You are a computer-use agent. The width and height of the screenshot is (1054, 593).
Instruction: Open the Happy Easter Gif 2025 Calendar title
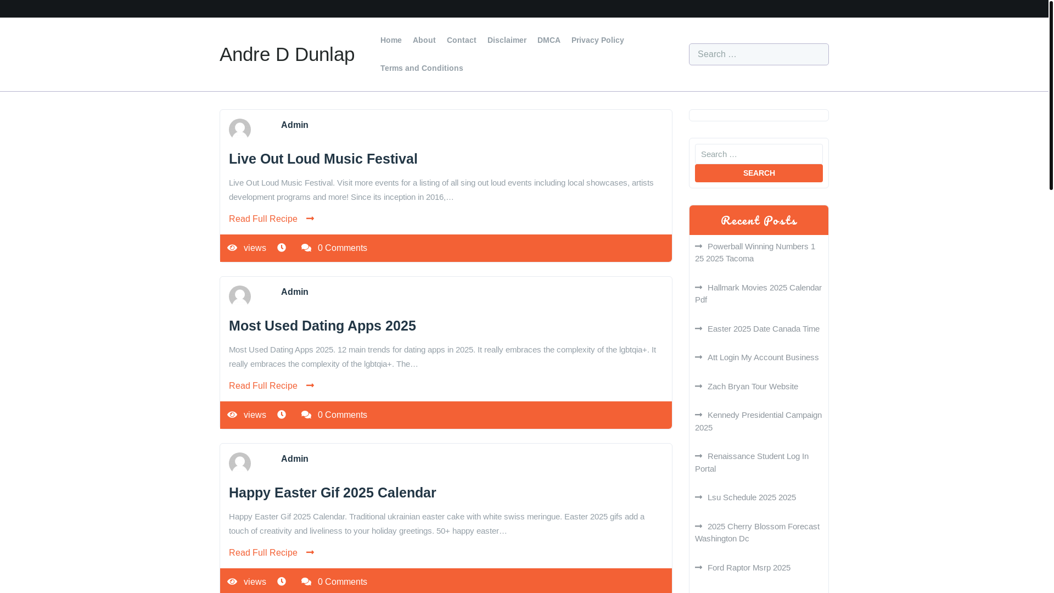[333, 493]
